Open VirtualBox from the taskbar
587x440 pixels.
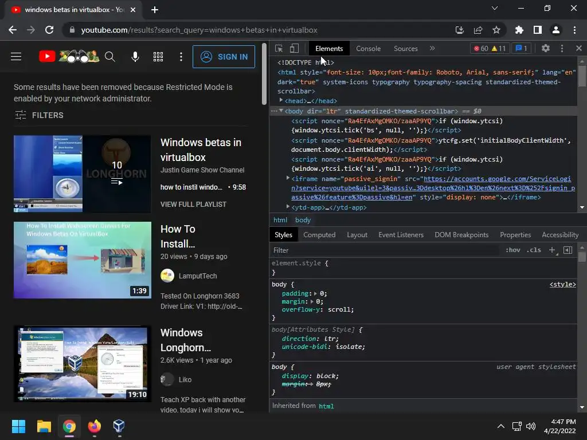pos(119,426)
